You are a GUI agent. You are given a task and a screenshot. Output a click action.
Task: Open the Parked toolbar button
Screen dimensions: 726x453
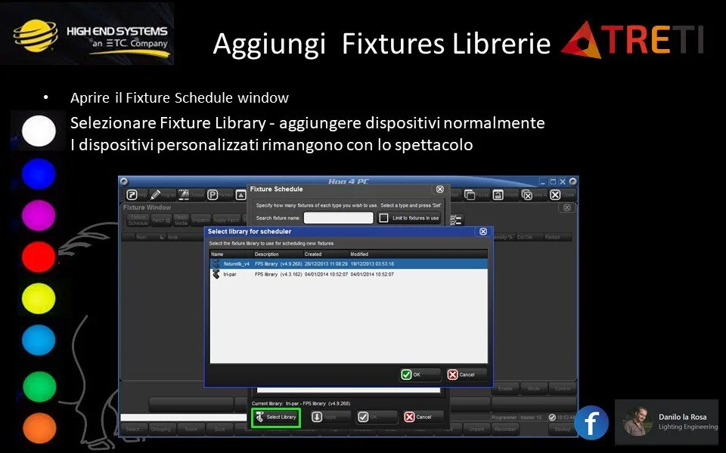[220, 195]
